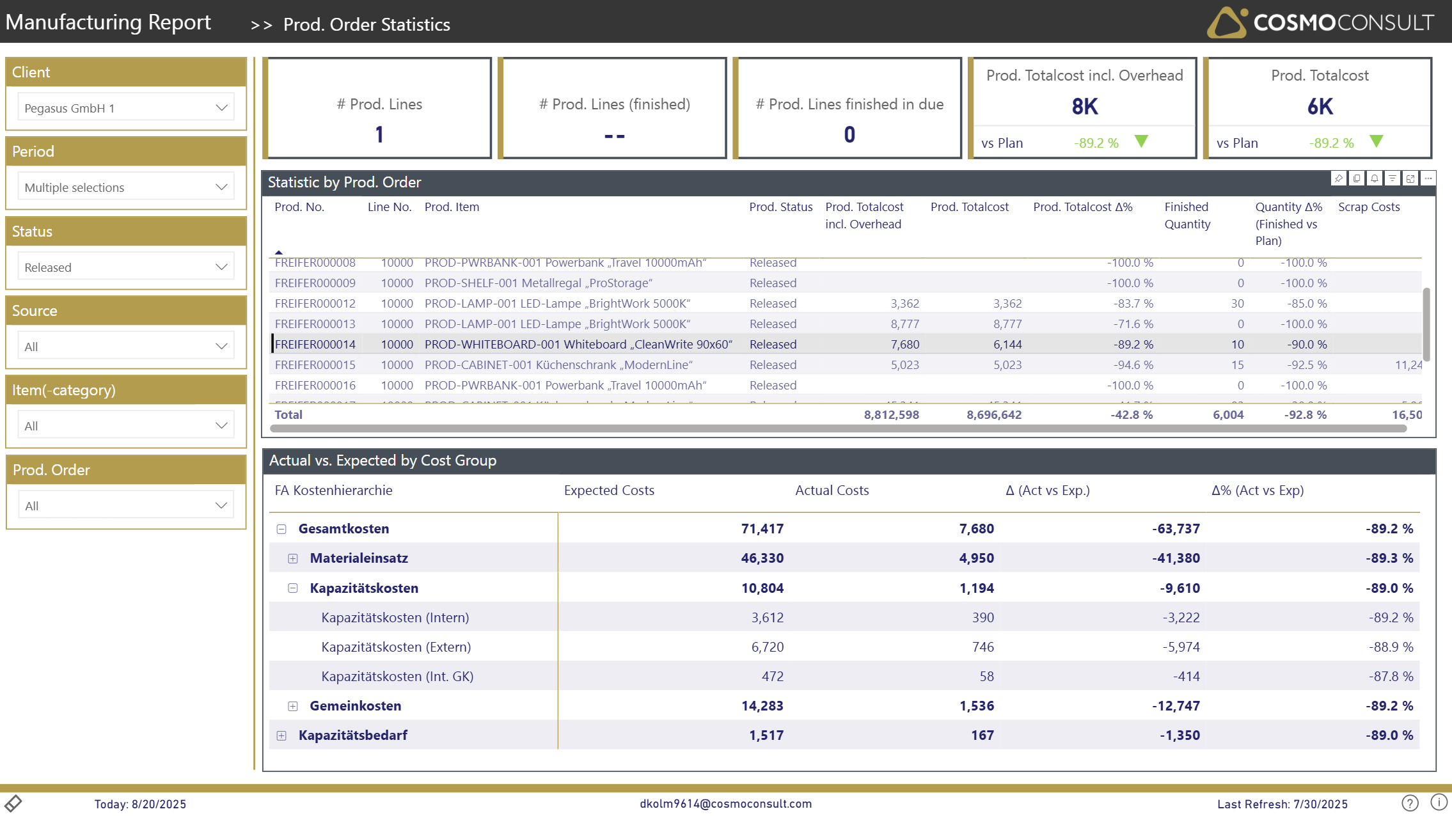Click the help question mark icon
1452x816 pixels.
[x=1410, y=803]
